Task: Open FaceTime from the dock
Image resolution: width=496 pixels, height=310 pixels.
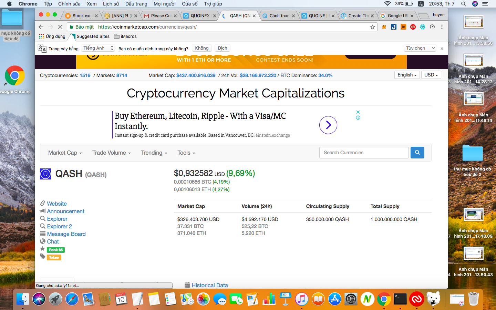Action: tap(236, 299)
